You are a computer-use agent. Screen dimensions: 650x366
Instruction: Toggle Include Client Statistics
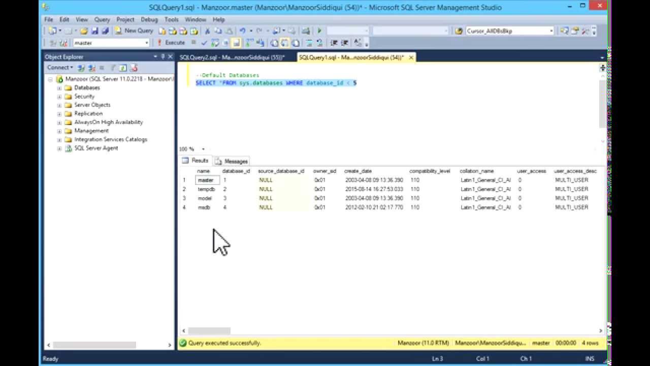(261, 43)
